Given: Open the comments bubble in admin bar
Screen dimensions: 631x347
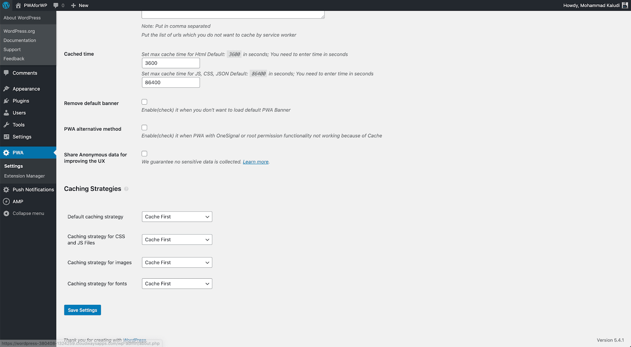Looking at the screenshot, I should click(x=56, y=6).
